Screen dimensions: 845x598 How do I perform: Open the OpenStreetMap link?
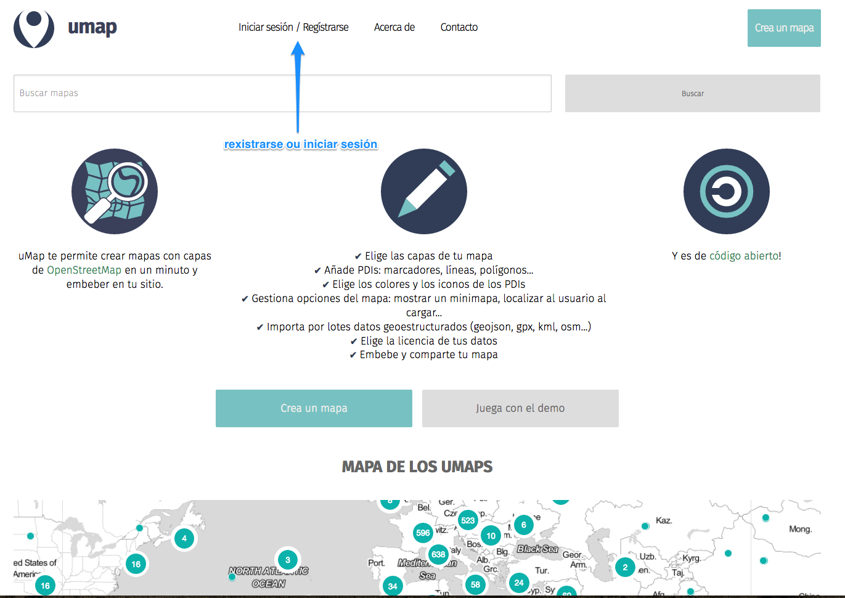point(84,270)
